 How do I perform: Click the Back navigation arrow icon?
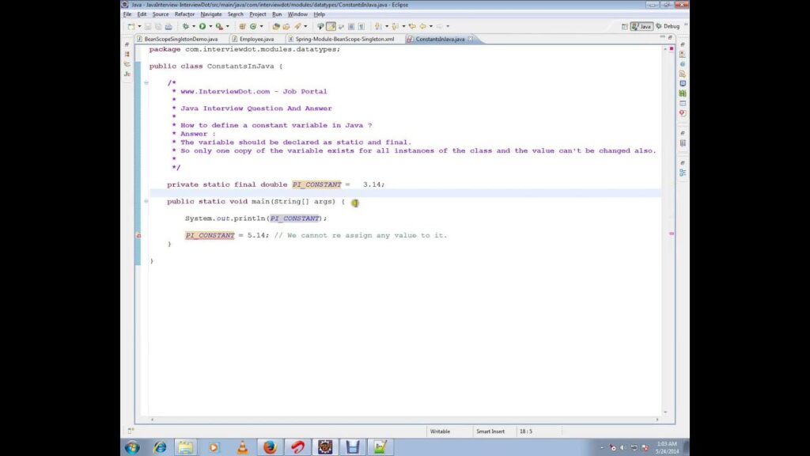tap(423, 26)
